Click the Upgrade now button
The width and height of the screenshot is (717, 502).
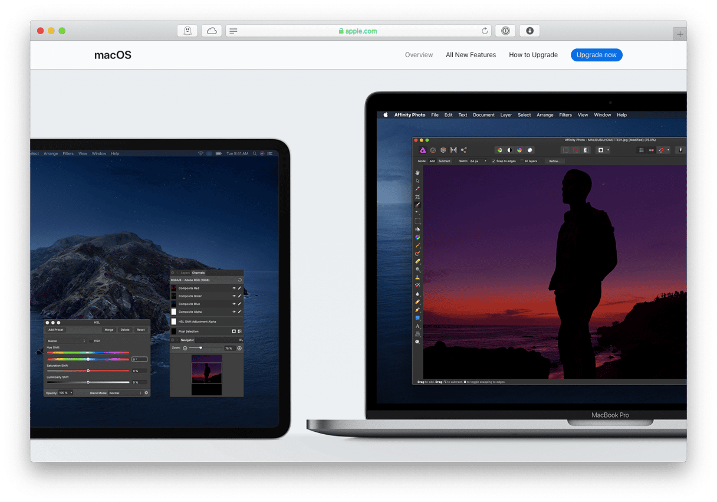click(x=596, y=55)
